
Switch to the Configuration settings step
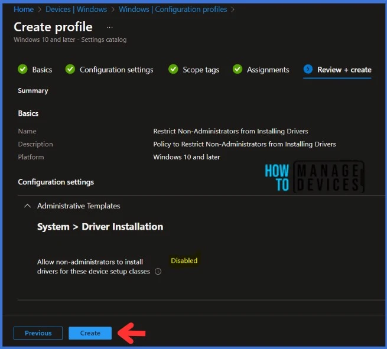116,70
